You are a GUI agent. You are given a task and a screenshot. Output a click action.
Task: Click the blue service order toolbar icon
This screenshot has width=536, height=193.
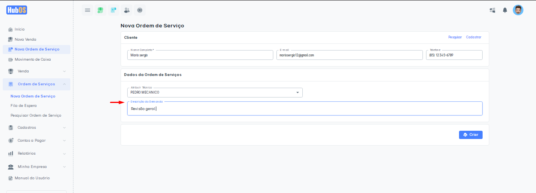[x=113, y=10]
